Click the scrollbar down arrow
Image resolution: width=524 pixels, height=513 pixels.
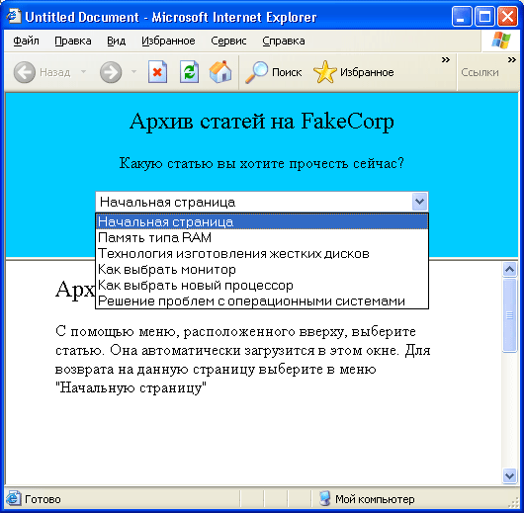pos(509,475)
